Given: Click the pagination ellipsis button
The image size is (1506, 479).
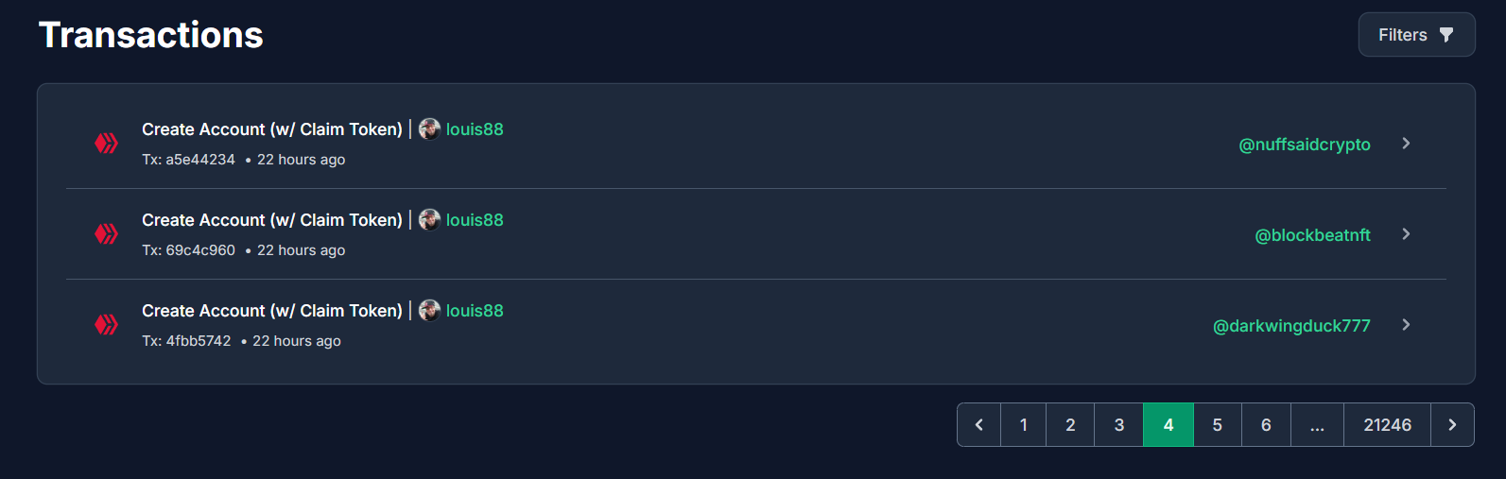Looking at the screenshot, I should click(x=1317, y=425).
